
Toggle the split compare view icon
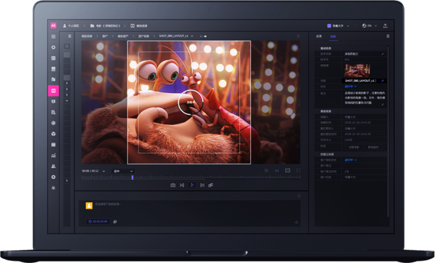[x=288, y=170]
